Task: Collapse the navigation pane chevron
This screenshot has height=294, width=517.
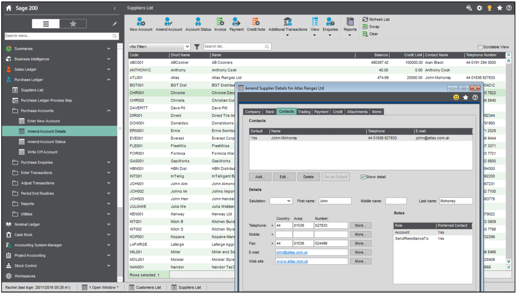Action: point(114,8)
